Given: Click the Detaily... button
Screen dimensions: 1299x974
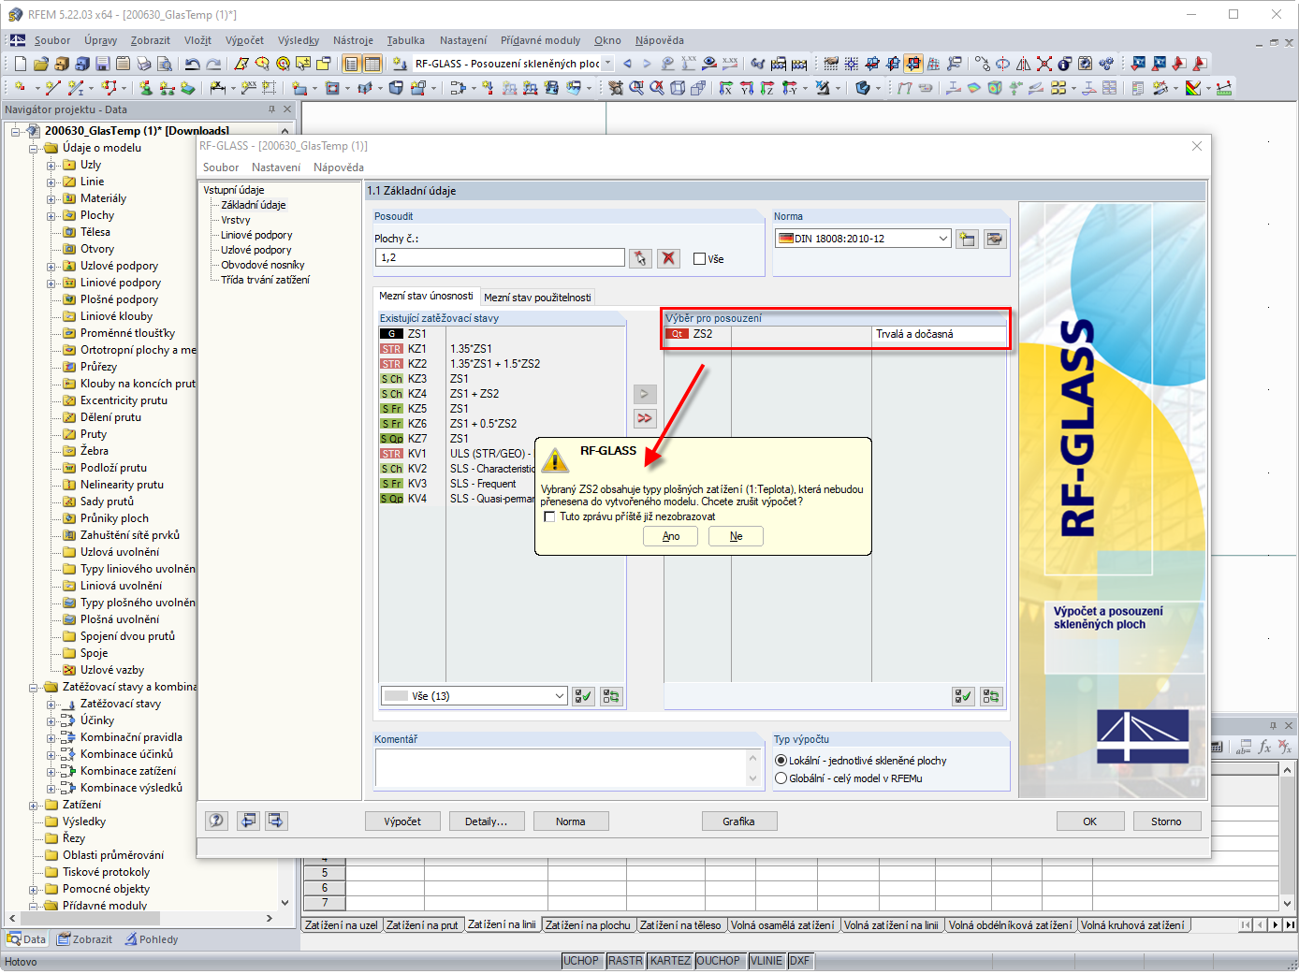Looking at the screenshot, I should (487, 821).
